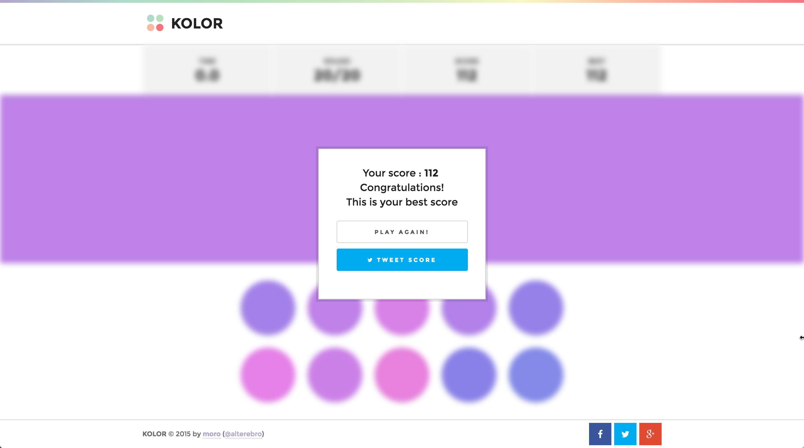Select top-right purple-blue color circle
804x448 pixels.
[536, 308]
